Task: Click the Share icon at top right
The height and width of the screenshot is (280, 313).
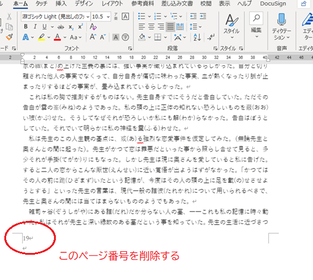Action: tap(304, 4)
